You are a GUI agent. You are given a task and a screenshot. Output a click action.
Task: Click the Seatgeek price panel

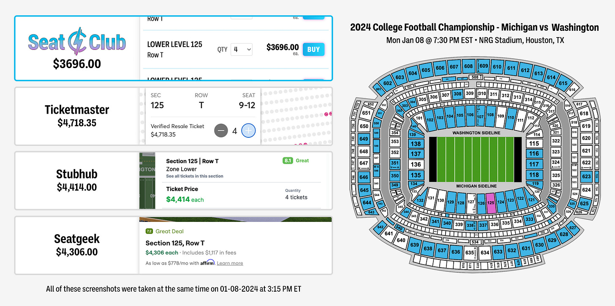pyautogui.click(x=77, y=245)
